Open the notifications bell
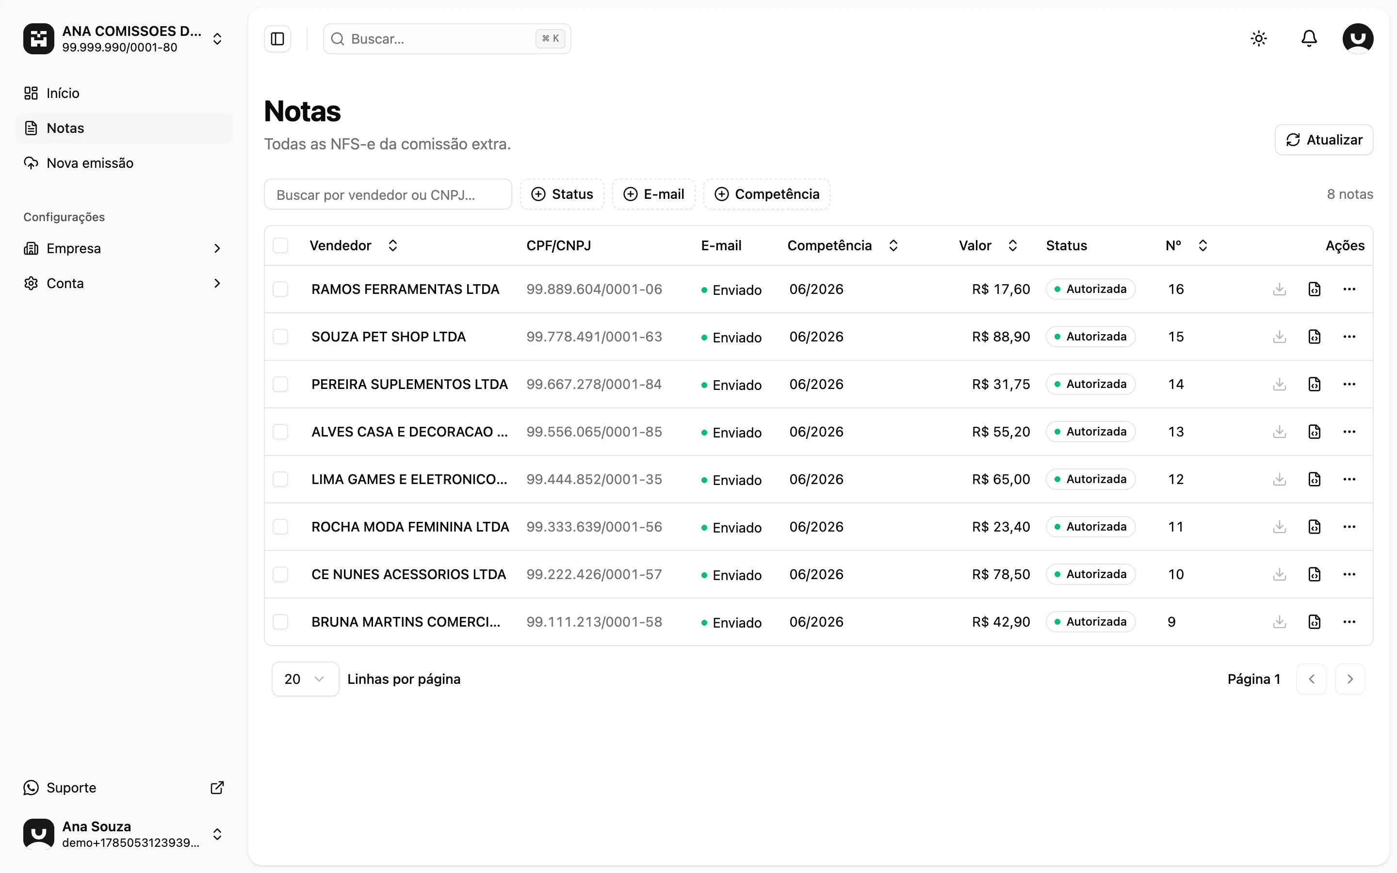This screenshot has width=1397, height=873. pyautogui.click(x=1309, y=39)
